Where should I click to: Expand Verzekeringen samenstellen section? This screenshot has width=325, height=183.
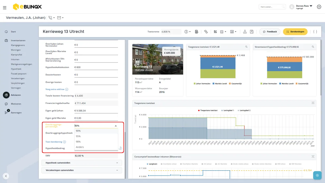click(82, 170)
